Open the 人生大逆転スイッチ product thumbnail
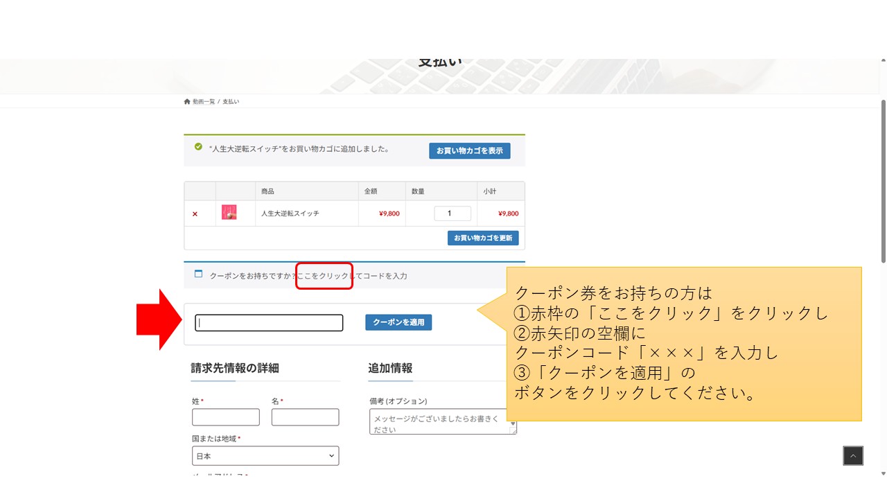The image size is (887, 499). coord(229,213)
